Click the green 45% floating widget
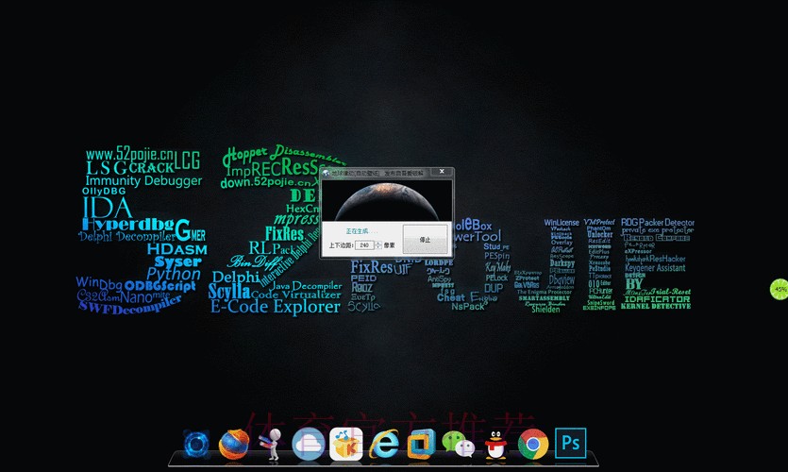This screenshot has width=788, height=472. [779, 289]
